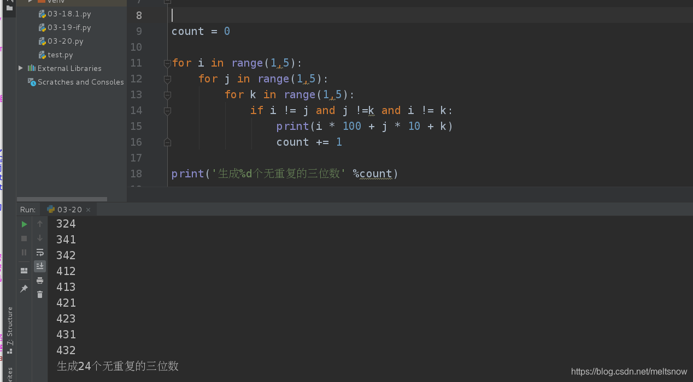This screenshot has height=382, width=693.
Task: Clear all console output
Action: [x=40, y=295]
